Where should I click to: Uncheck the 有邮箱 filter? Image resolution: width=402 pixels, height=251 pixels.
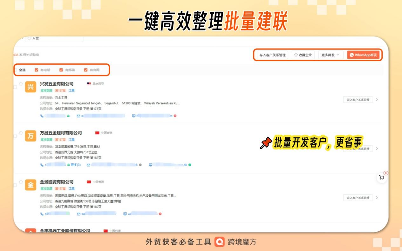tap(61, 70)
